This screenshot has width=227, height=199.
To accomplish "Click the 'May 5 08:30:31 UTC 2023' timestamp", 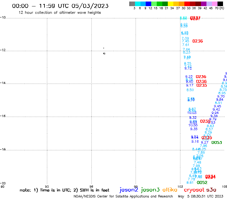I will [x=201, y=196].
